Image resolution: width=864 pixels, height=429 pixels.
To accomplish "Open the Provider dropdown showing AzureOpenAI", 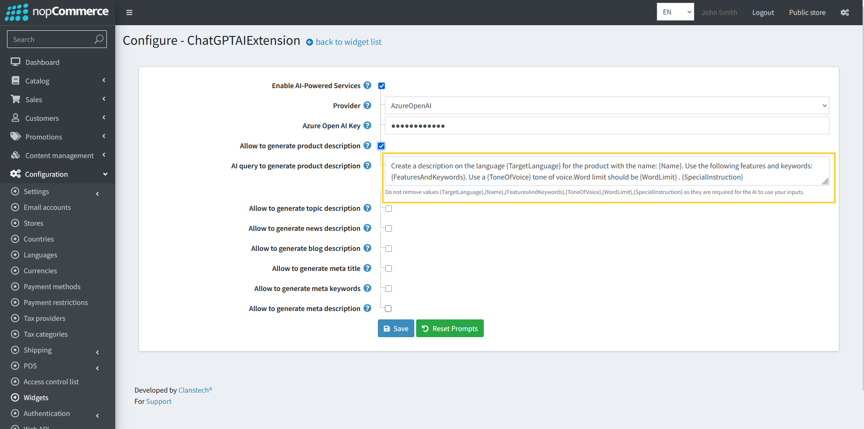I will [606, 105].
